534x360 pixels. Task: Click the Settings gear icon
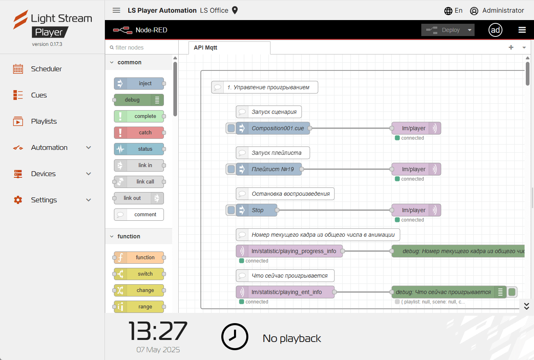click(x=18, y=200)
